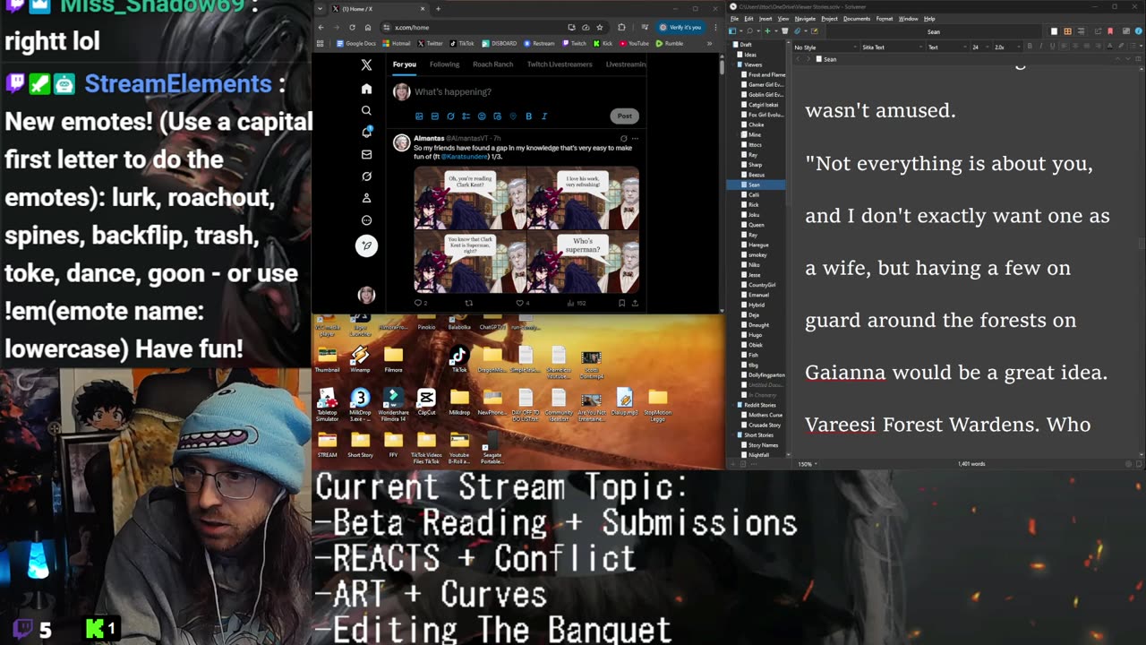This screenshot has width=1146, height=645.
Task: Open Grok icon in X sidebar
Action: tap(366, 176)
